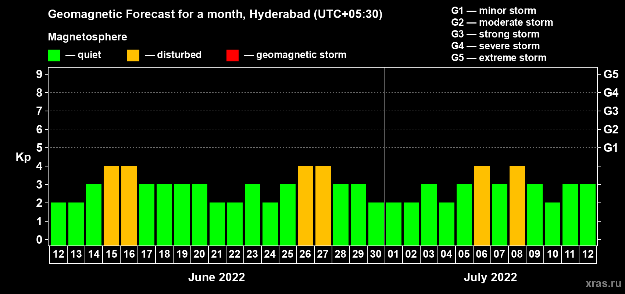Click the 'Kp' axis title
625x294 pixels.
coord(23,157)
